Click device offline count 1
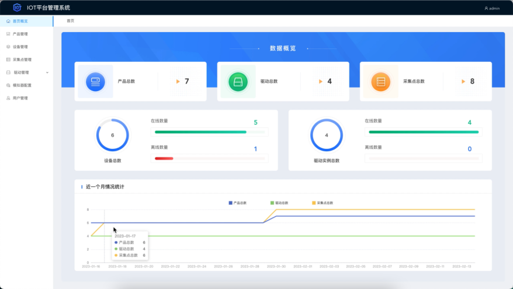513x289 pixels. point(255,149)
